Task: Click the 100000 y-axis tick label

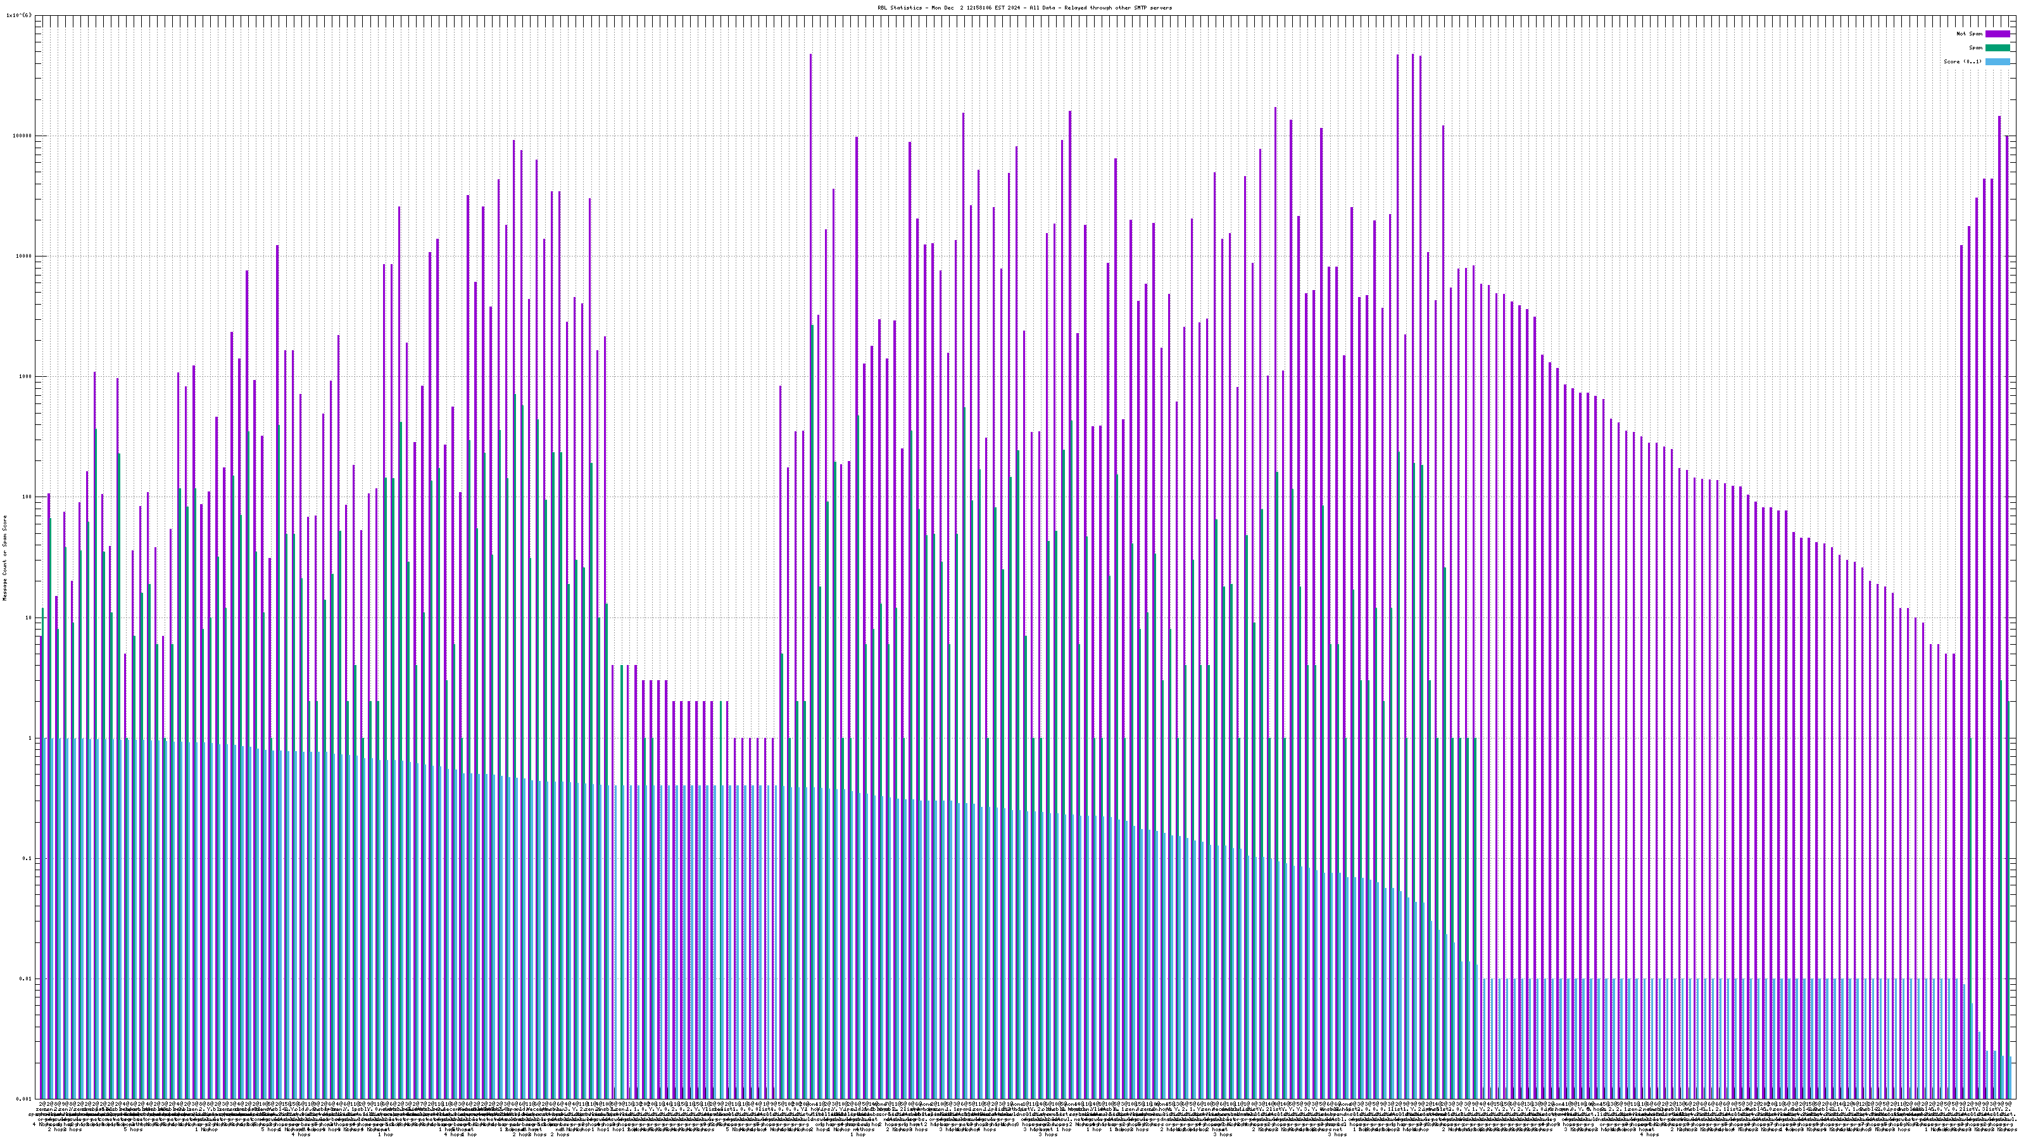Action: tap(23, 136)
